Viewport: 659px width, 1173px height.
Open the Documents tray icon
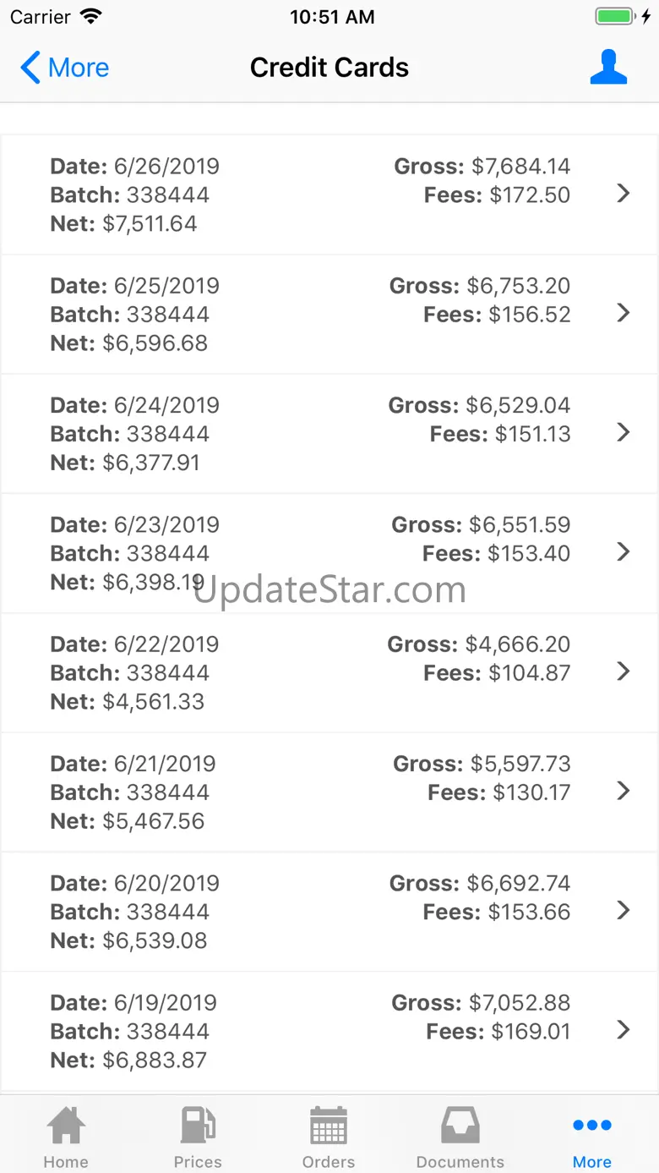pyautogui.click(x=460, y=1126)
